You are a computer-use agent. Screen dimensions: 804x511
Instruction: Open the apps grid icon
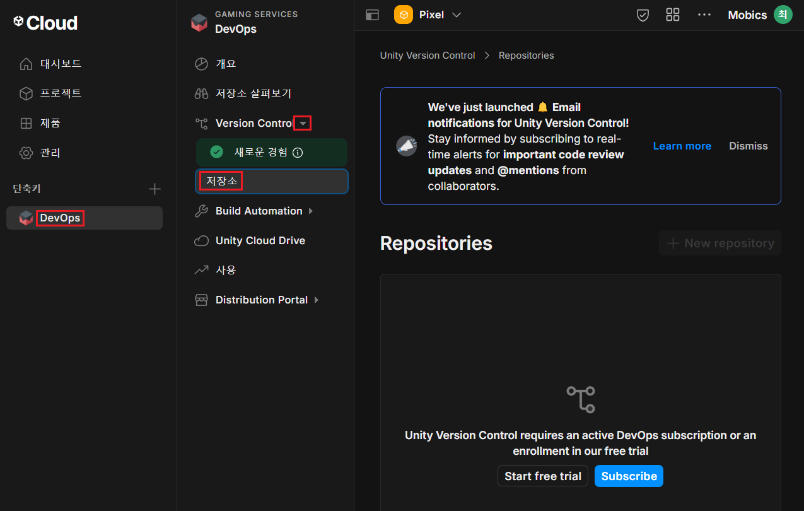click(x=673, y=15)
